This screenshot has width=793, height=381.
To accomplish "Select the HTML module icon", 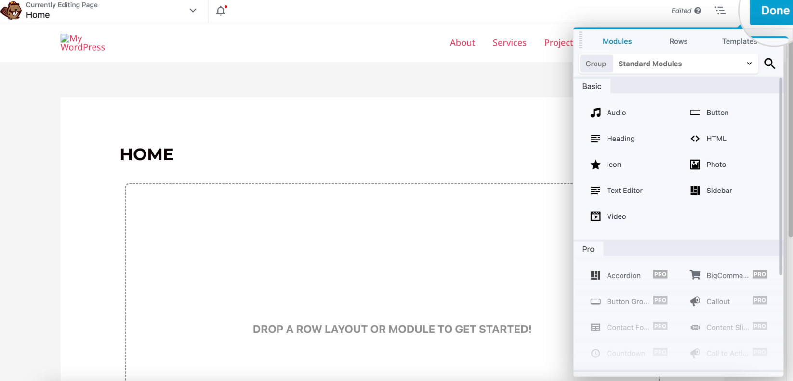I will pos(695,139).
